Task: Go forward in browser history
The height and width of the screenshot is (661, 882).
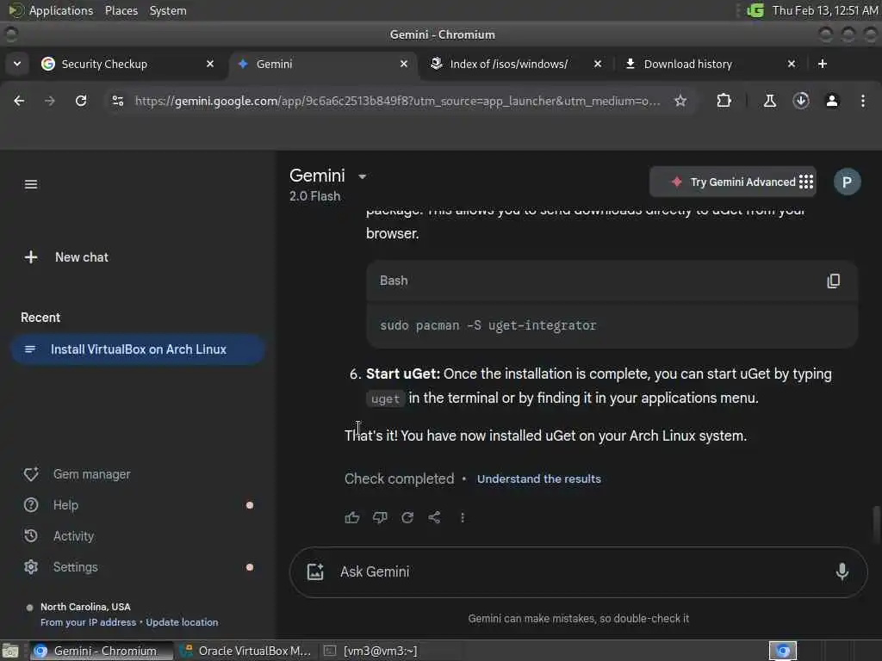Action: [x=49, y=101]
